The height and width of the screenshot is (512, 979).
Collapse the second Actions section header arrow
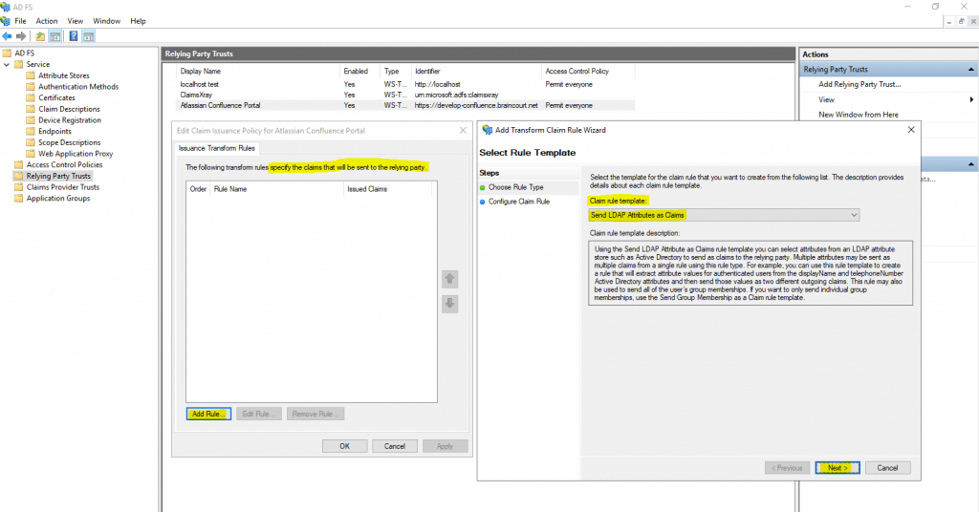(x=971, y=164)
